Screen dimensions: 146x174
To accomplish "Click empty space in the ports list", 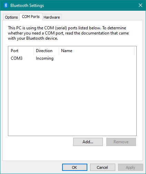I will click(x=72, y=98).
